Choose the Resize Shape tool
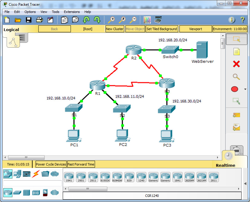 tap(236, 101)
